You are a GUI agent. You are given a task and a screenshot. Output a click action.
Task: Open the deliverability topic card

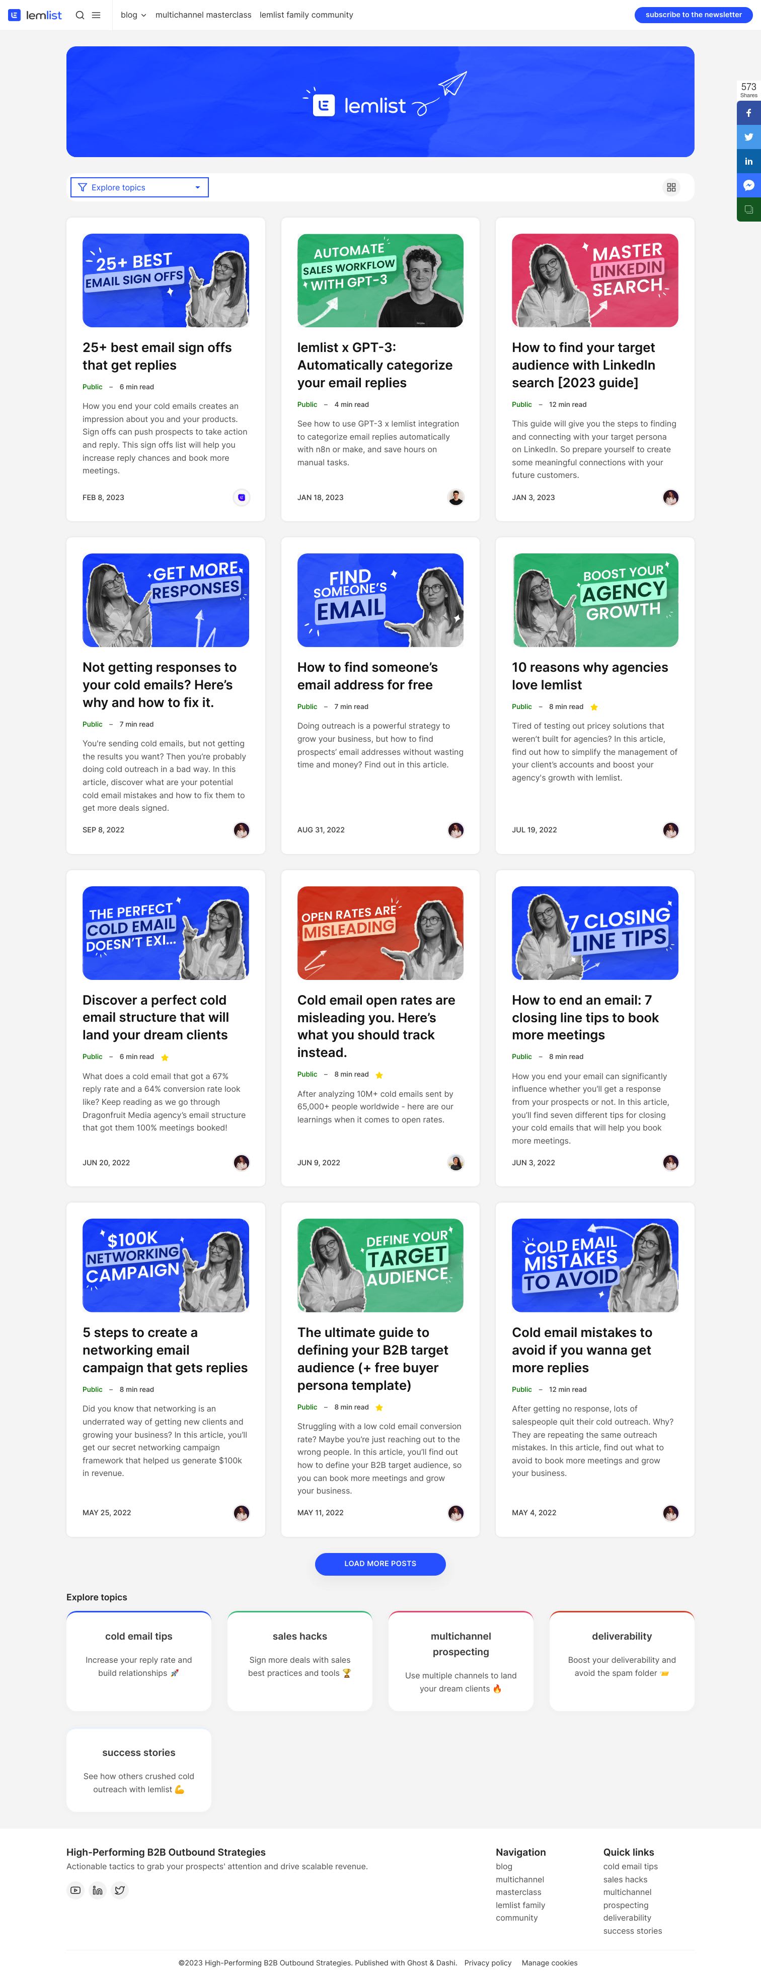point(622,1660)
